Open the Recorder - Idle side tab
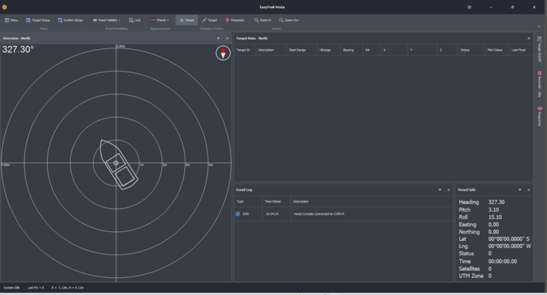The height and width of the screenshot is (295, 547). 540,83
